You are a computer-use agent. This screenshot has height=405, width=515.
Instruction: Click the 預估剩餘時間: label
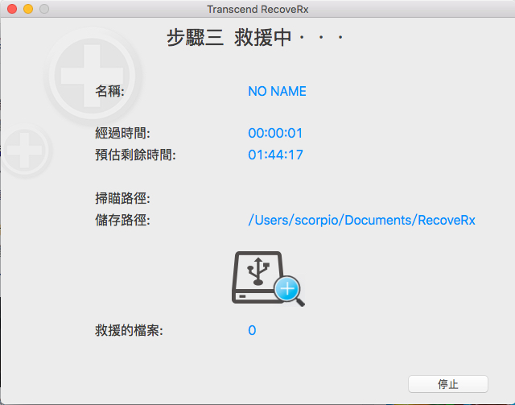click(x=135, y=155)
